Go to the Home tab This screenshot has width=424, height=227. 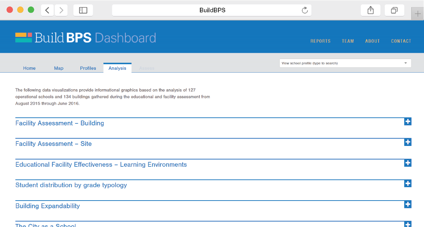coord(29,68)
